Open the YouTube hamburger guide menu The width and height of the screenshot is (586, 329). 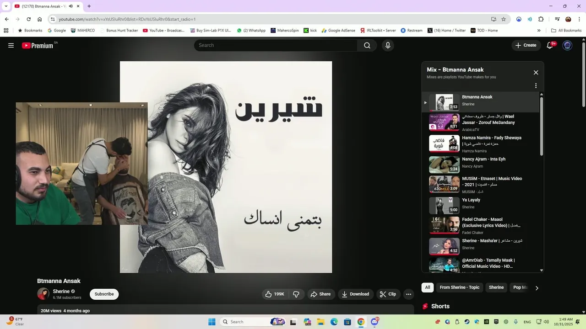click(x=11, y=45)
